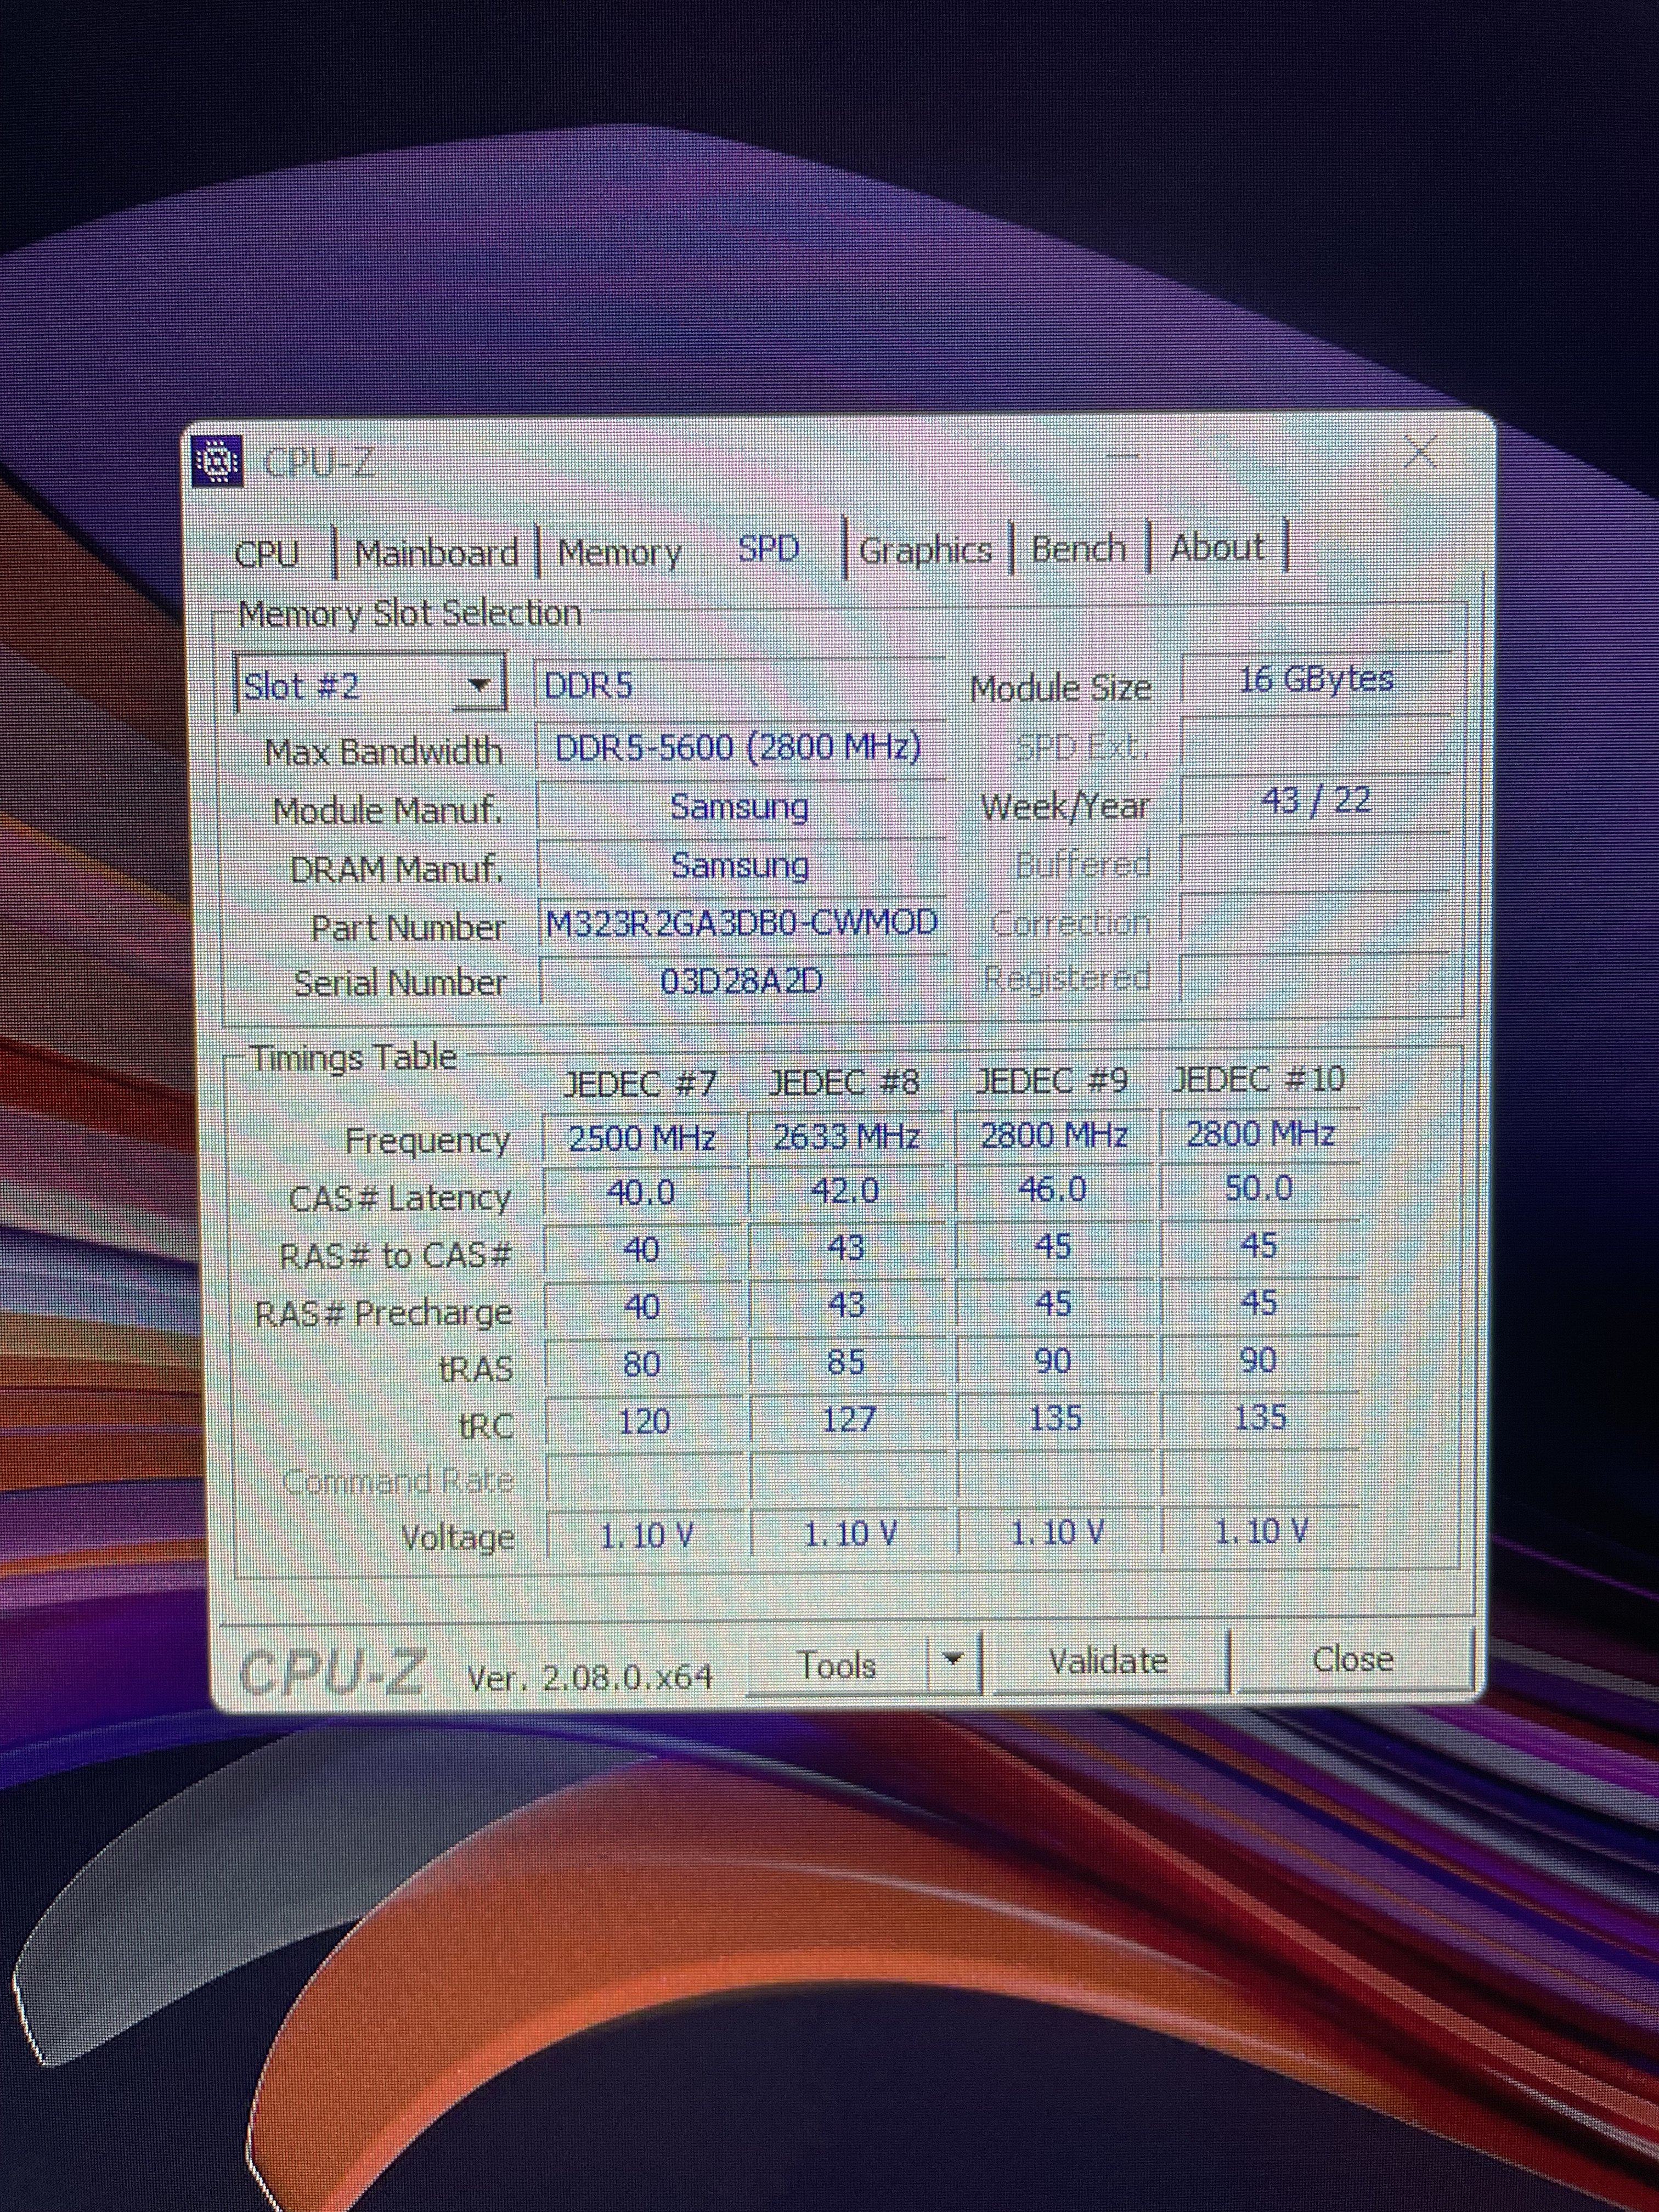Expand the Tools dropdown arrow
Screen dimensions: 1659x2212
tap(954, 1660)
